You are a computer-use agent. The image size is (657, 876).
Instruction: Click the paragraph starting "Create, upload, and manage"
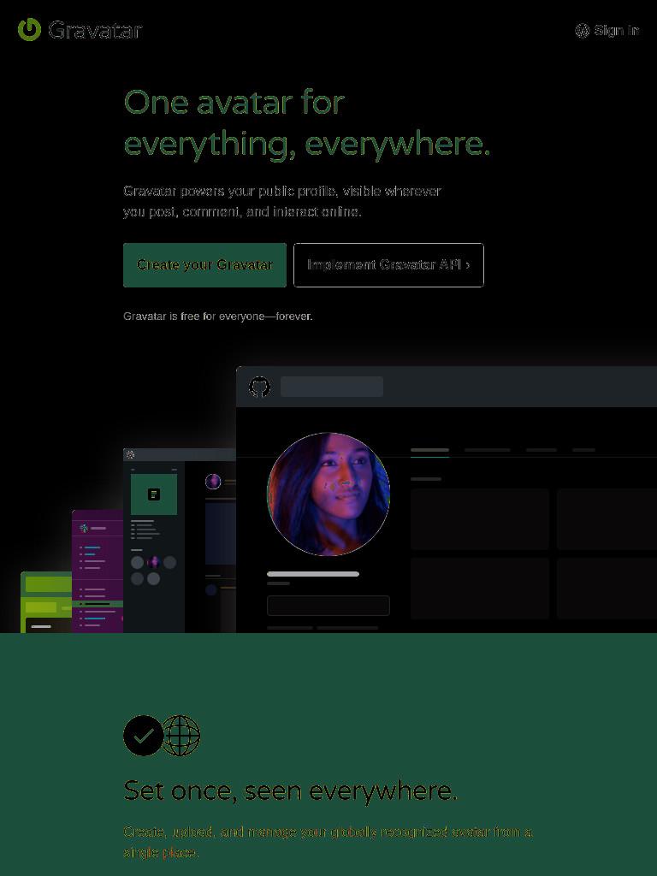328,842
